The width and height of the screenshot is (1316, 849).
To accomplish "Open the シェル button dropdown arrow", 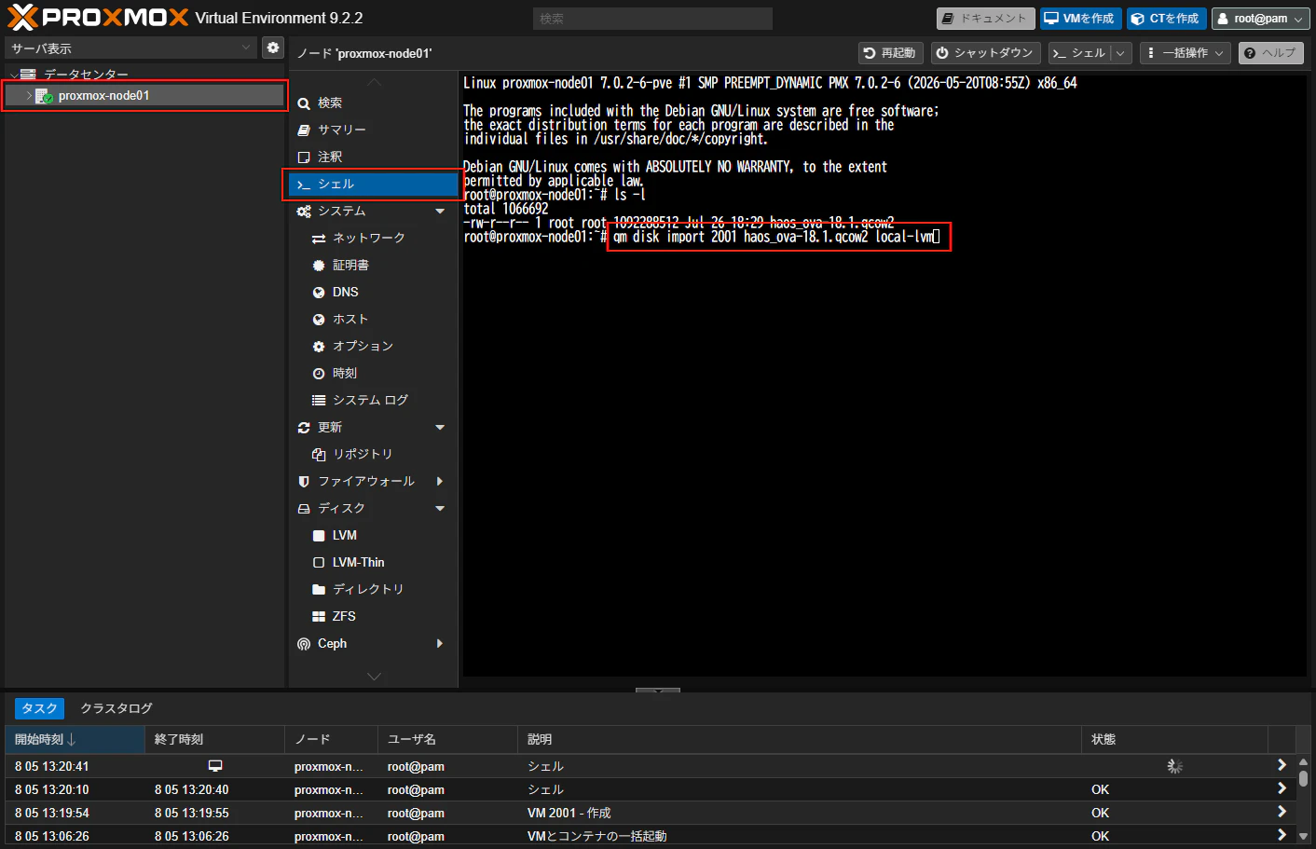I will click(1121, 53).
